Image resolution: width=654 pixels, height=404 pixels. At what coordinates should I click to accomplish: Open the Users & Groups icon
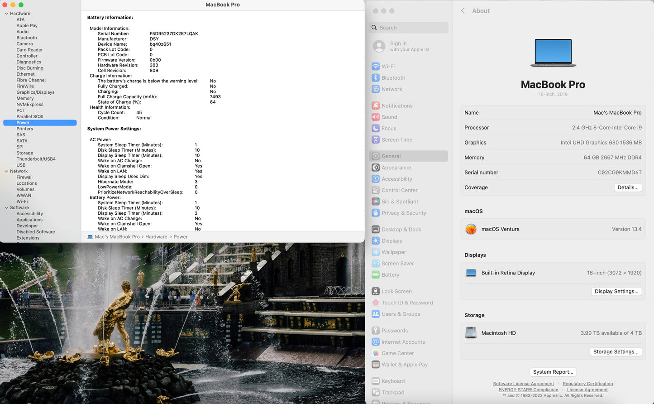coord(376,314)
